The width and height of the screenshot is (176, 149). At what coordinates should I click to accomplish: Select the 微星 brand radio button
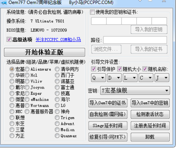(x=12, y=99)
